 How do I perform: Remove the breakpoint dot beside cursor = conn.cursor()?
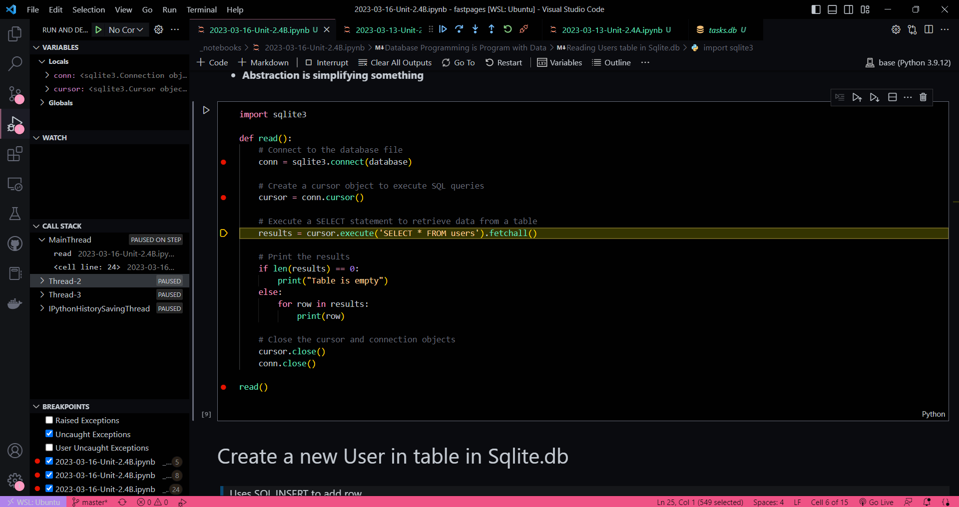tap(223, 198)
